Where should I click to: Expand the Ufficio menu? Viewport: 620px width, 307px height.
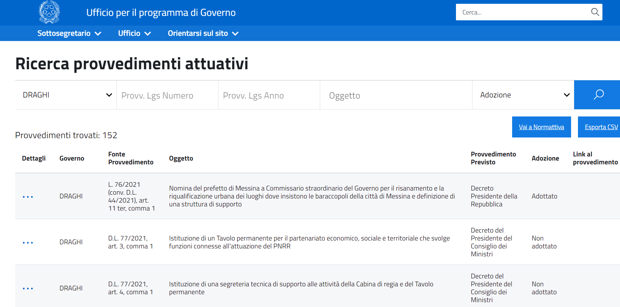tap(134, 33)
